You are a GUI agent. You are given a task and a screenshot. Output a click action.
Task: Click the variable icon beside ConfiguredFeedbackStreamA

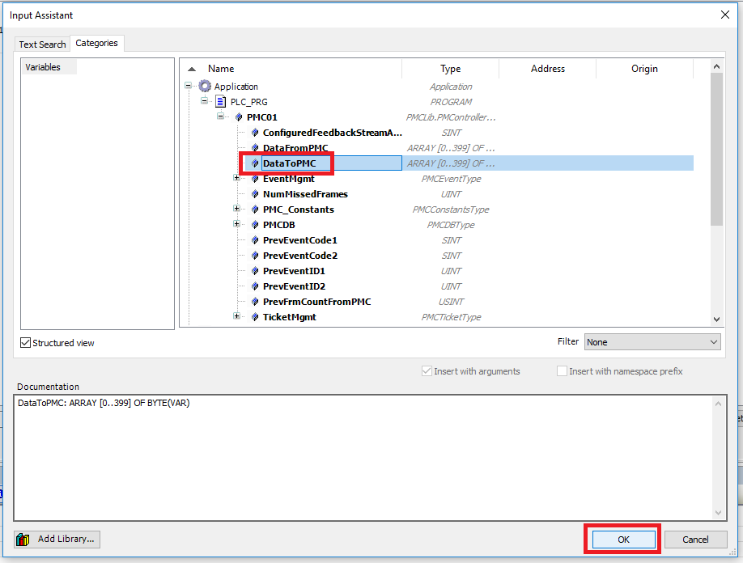[x=254, y=132]
